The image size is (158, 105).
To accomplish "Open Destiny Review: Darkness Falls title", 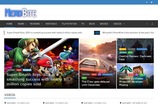I will 135,58.
